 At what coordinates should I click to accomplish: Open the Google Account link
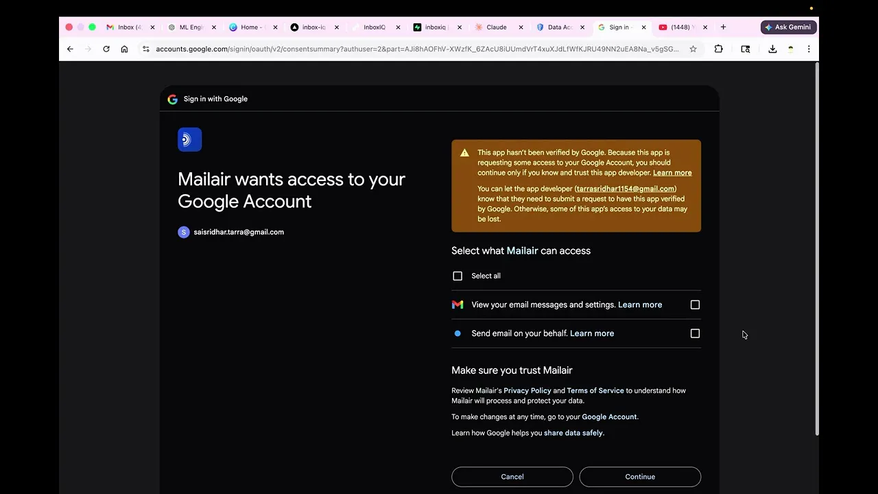point(609,417)
